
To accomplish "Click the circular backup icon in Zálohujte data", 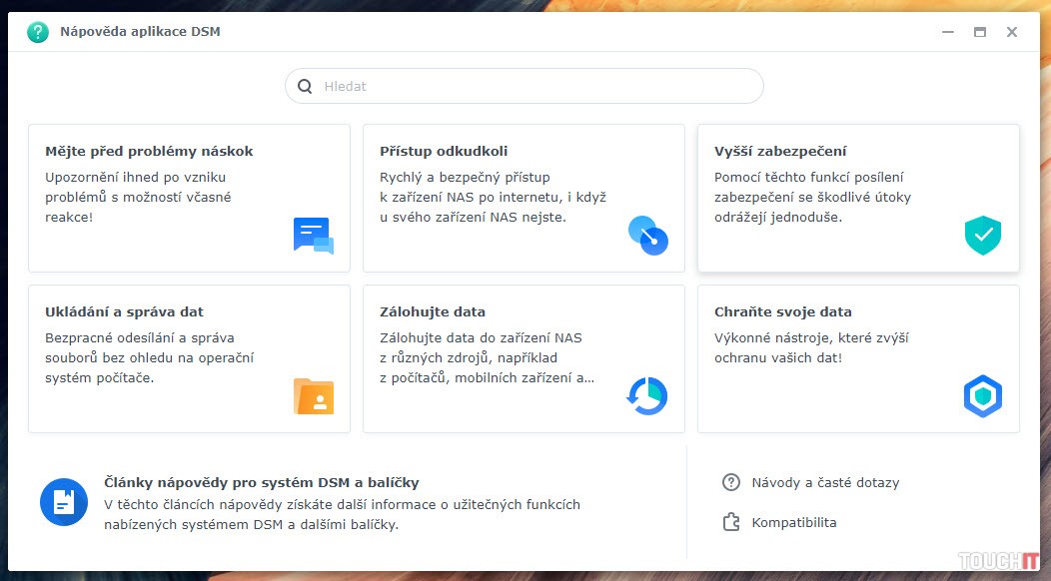I will (647, 396).
